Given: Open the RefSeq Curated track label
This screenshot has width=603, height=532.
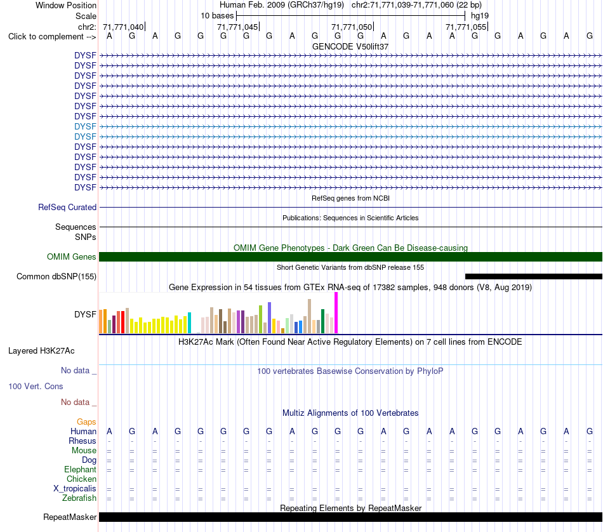Looking at the screenshot, I should point(67,208).
